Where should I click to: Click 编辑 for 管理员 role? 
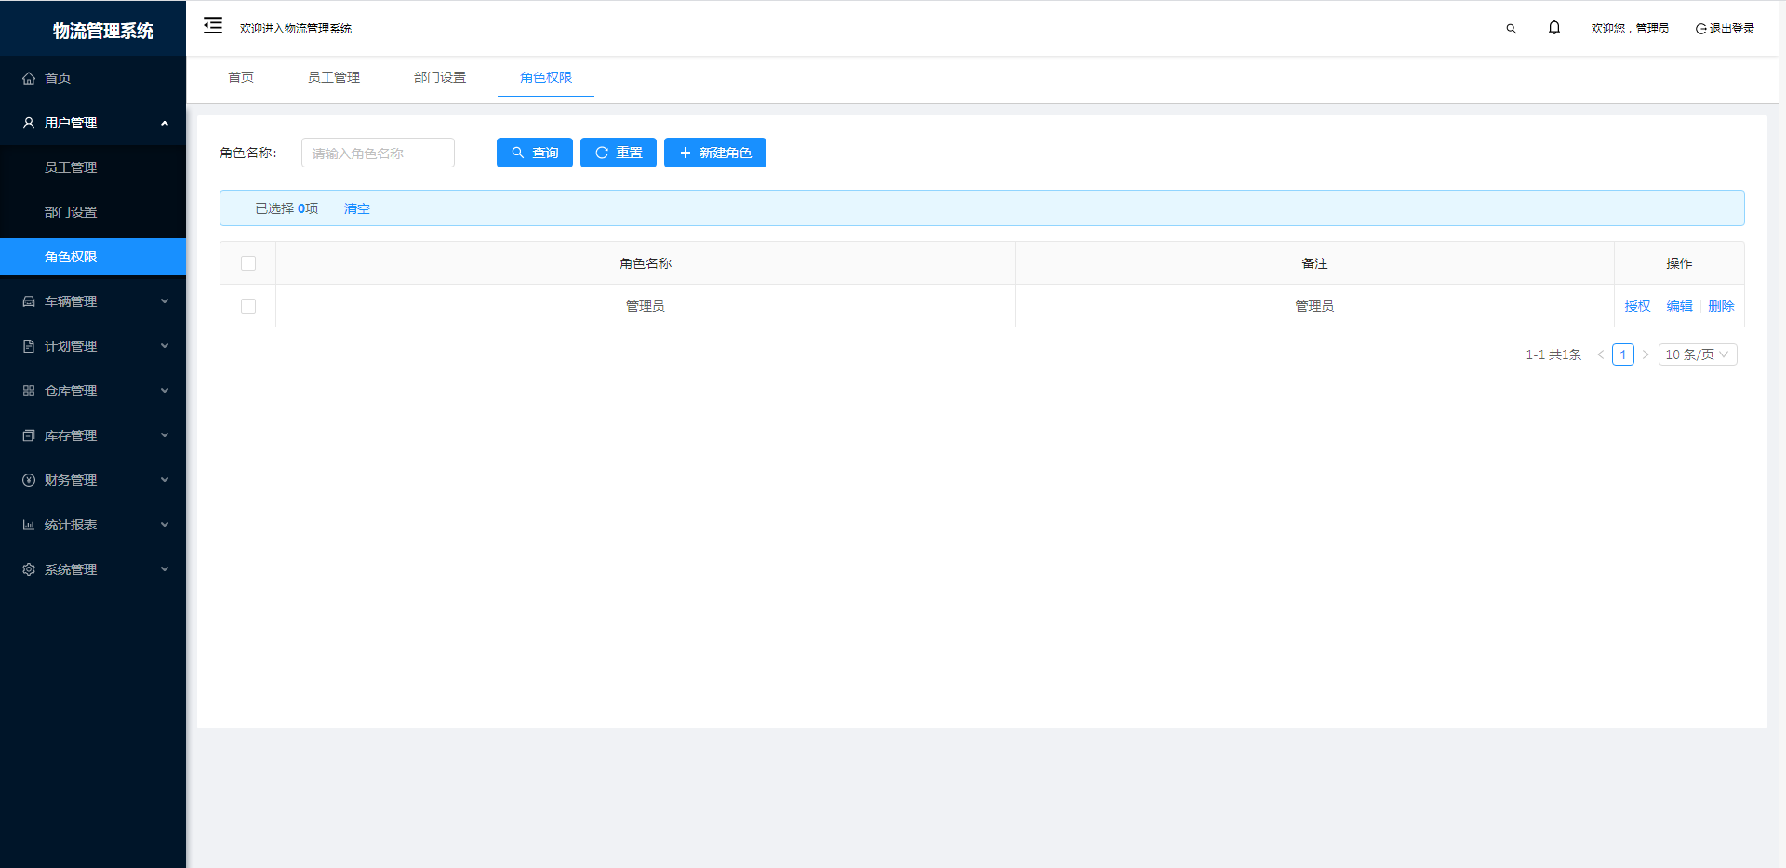1679,306
